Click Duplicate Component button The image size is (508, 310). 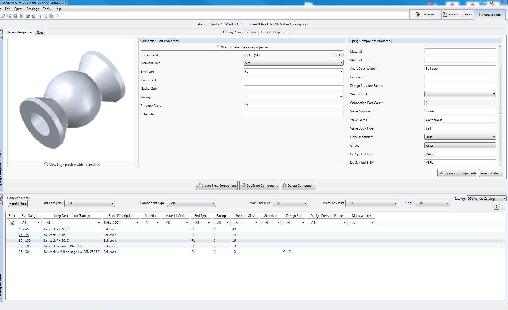[259, 186]
